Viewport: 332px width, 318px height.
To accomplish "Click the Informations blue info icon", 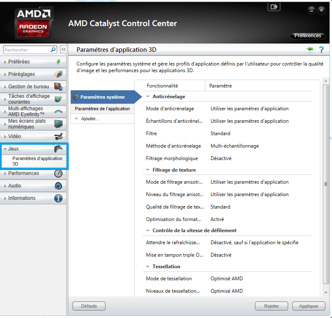I will (58, 198).
